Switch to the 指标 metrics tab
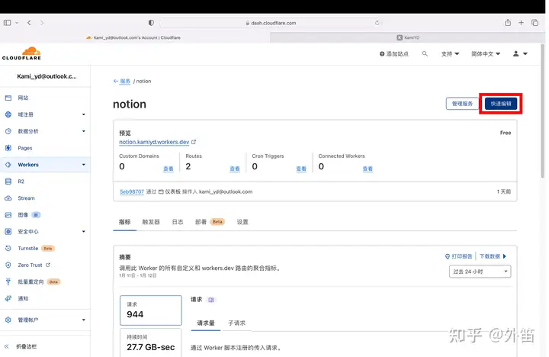Viewport: 549px width, 357px height. [124, 222]
